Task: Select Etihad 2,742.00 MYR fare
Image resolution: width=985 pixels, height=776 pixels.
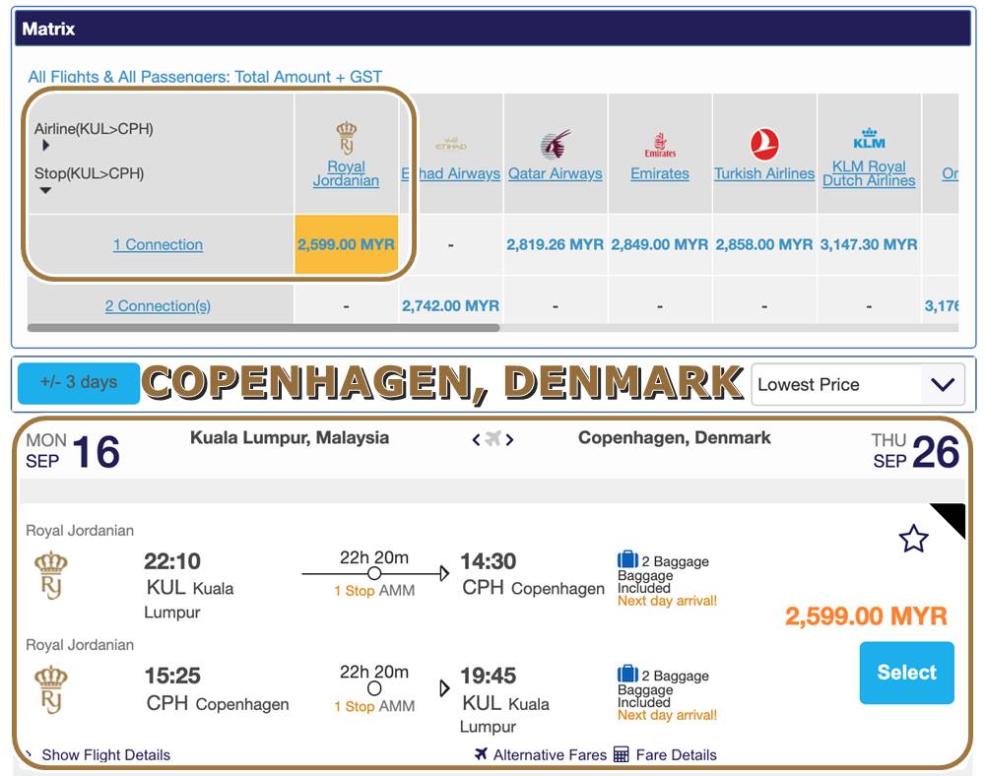Action: 450,305
